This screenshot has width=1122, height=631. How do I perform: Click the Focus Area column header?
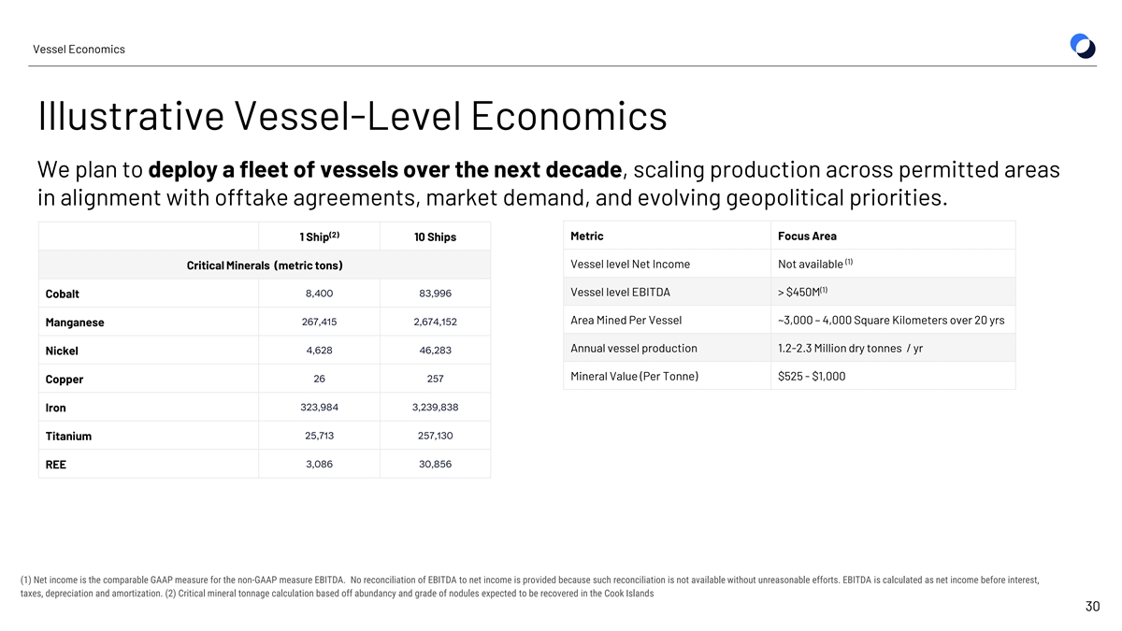click(807, 236)
